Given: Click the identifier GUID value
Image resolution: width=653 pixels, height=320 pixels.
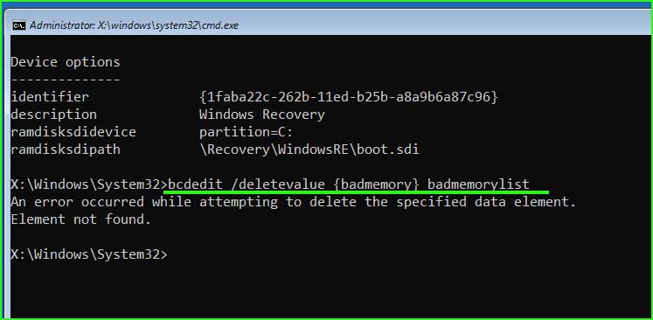Looking at the screenshot, I should (x=349, y=97).
